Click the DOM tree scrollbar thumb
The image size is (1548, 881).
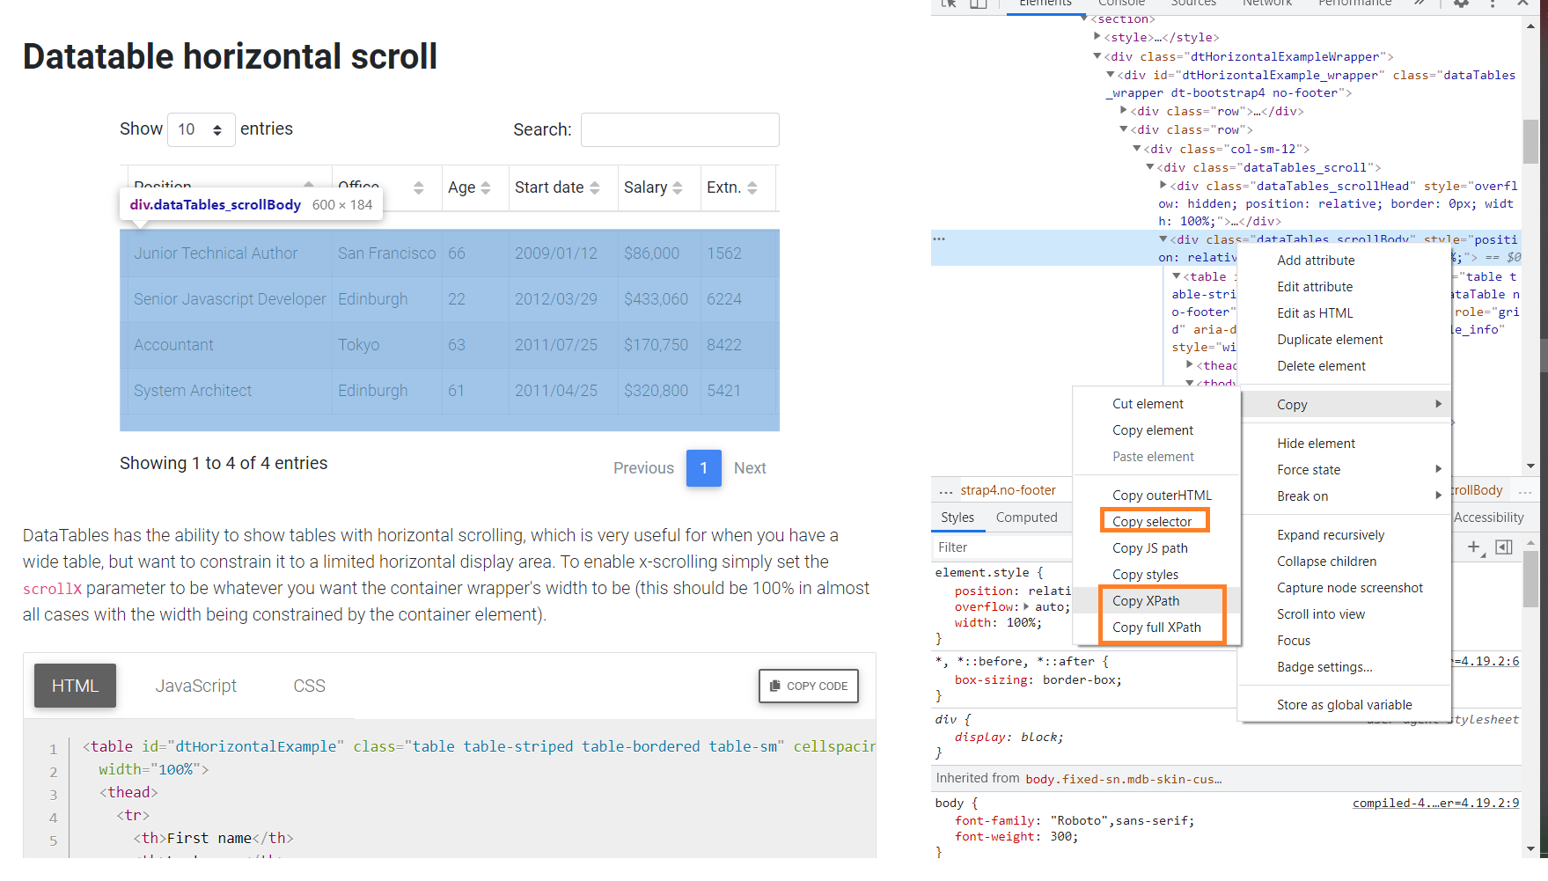point(1530,142)
